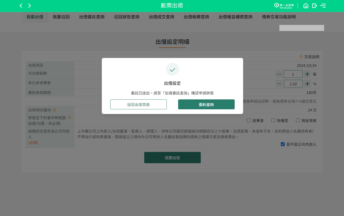Click the 年化參考費率 input field

click(293, 84)
